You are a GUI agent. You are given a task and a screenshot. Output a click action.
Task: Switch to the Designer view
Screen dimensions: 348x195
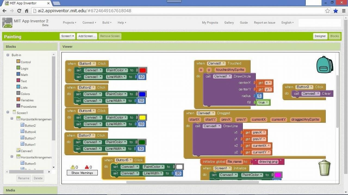320,36
